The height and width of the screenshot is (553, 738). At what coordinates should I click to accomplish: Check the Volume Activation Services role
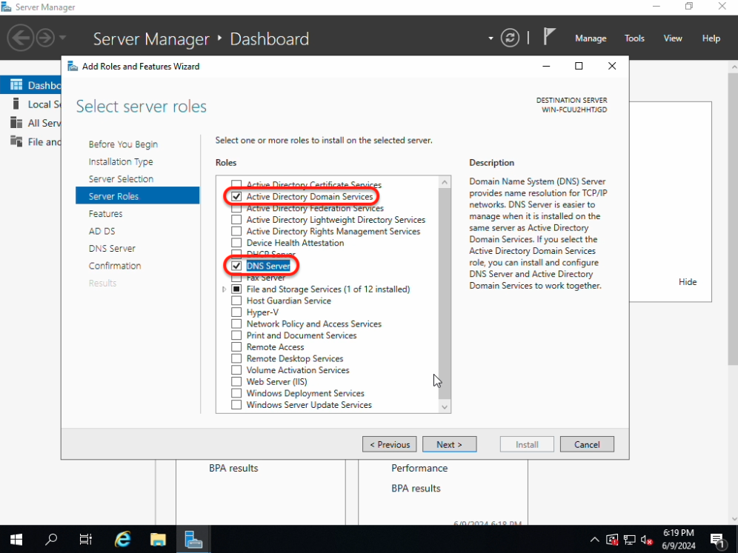click(x=236, y=370)
